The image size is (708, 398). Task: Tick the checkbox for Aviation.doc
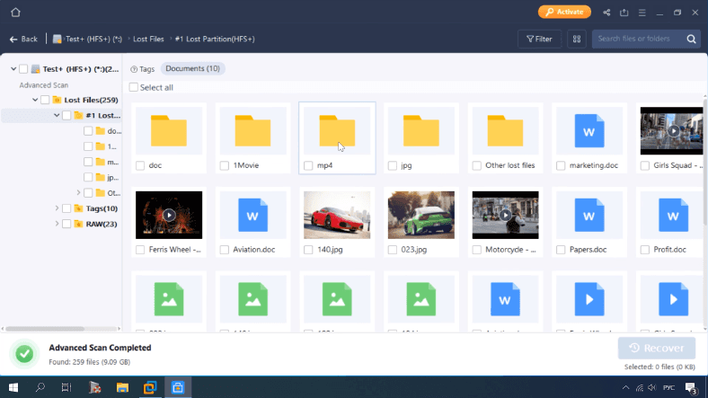click(225, 250)
